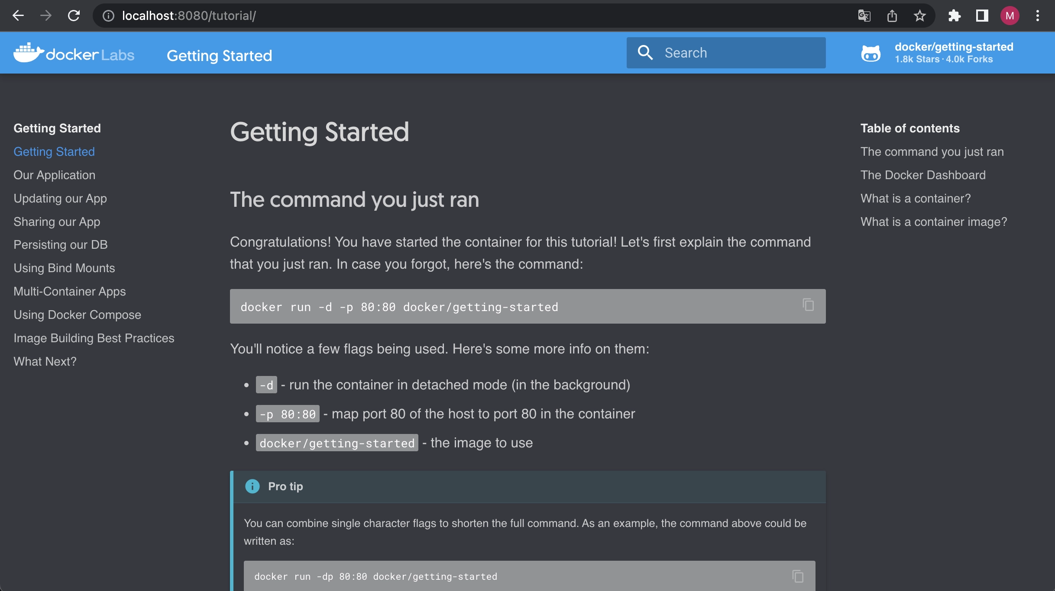Image resolution: width=1055 pixels, height=591 pixels.
Task: Open Image Building Best Practices
Action: click(x=94, y=338)
